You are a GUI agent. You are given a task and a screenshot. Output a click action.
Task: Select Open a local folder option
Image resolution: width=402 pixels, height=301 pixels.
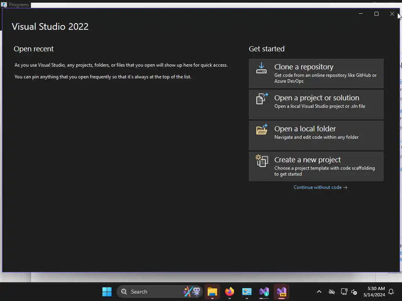coord(316,135)
